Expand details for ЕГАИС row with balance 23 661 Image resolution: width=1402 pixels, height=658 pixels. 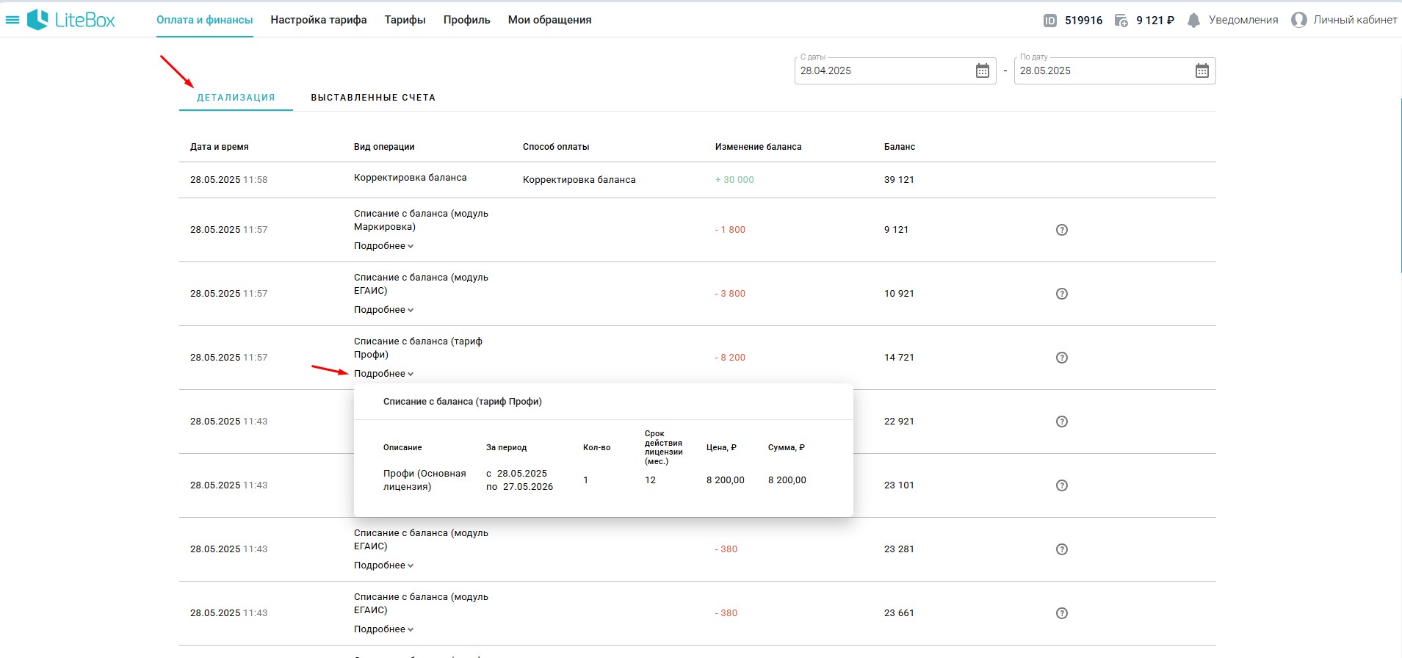click(383, 629)
